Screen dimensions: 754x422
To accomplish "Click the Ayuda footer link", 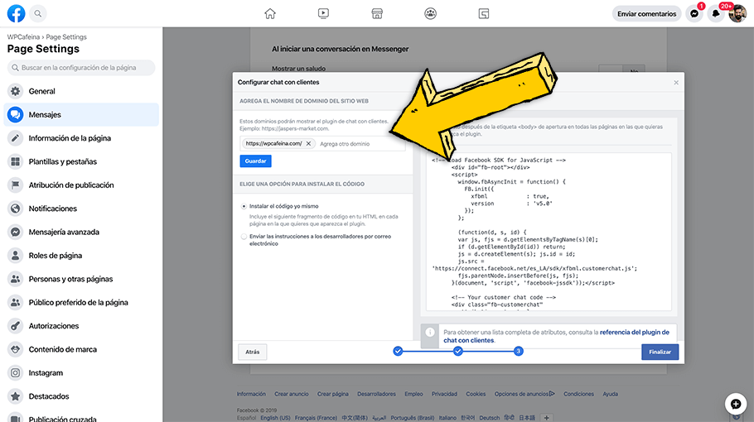I will coord(610,394).
